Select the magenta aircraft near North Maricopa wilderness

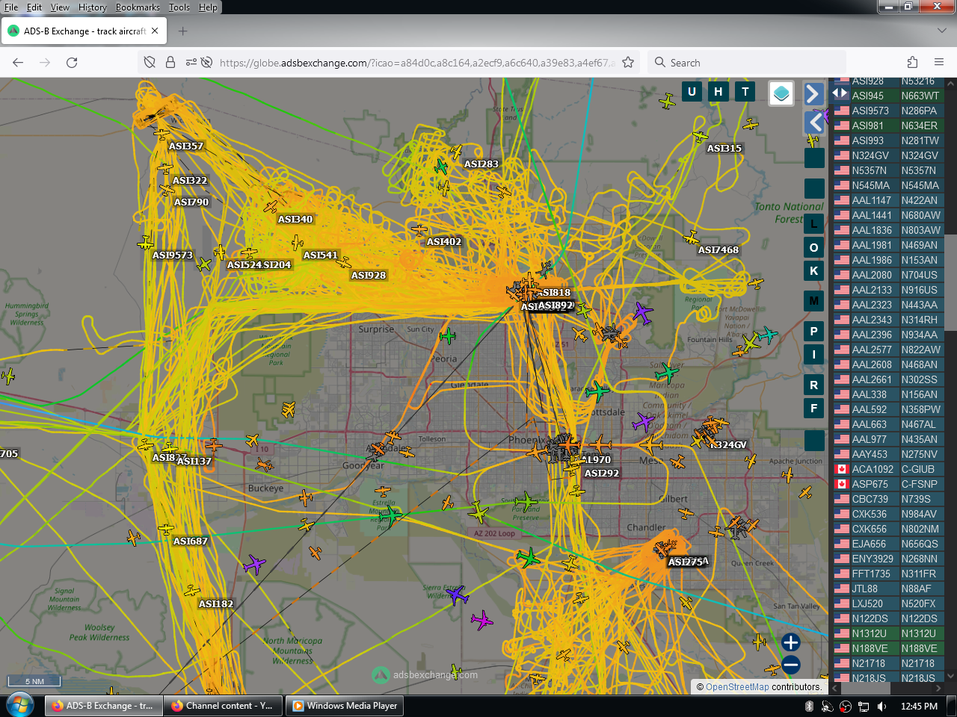tap(482, 620)
